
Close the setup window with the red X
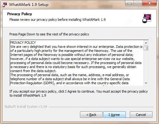(149, 3)
